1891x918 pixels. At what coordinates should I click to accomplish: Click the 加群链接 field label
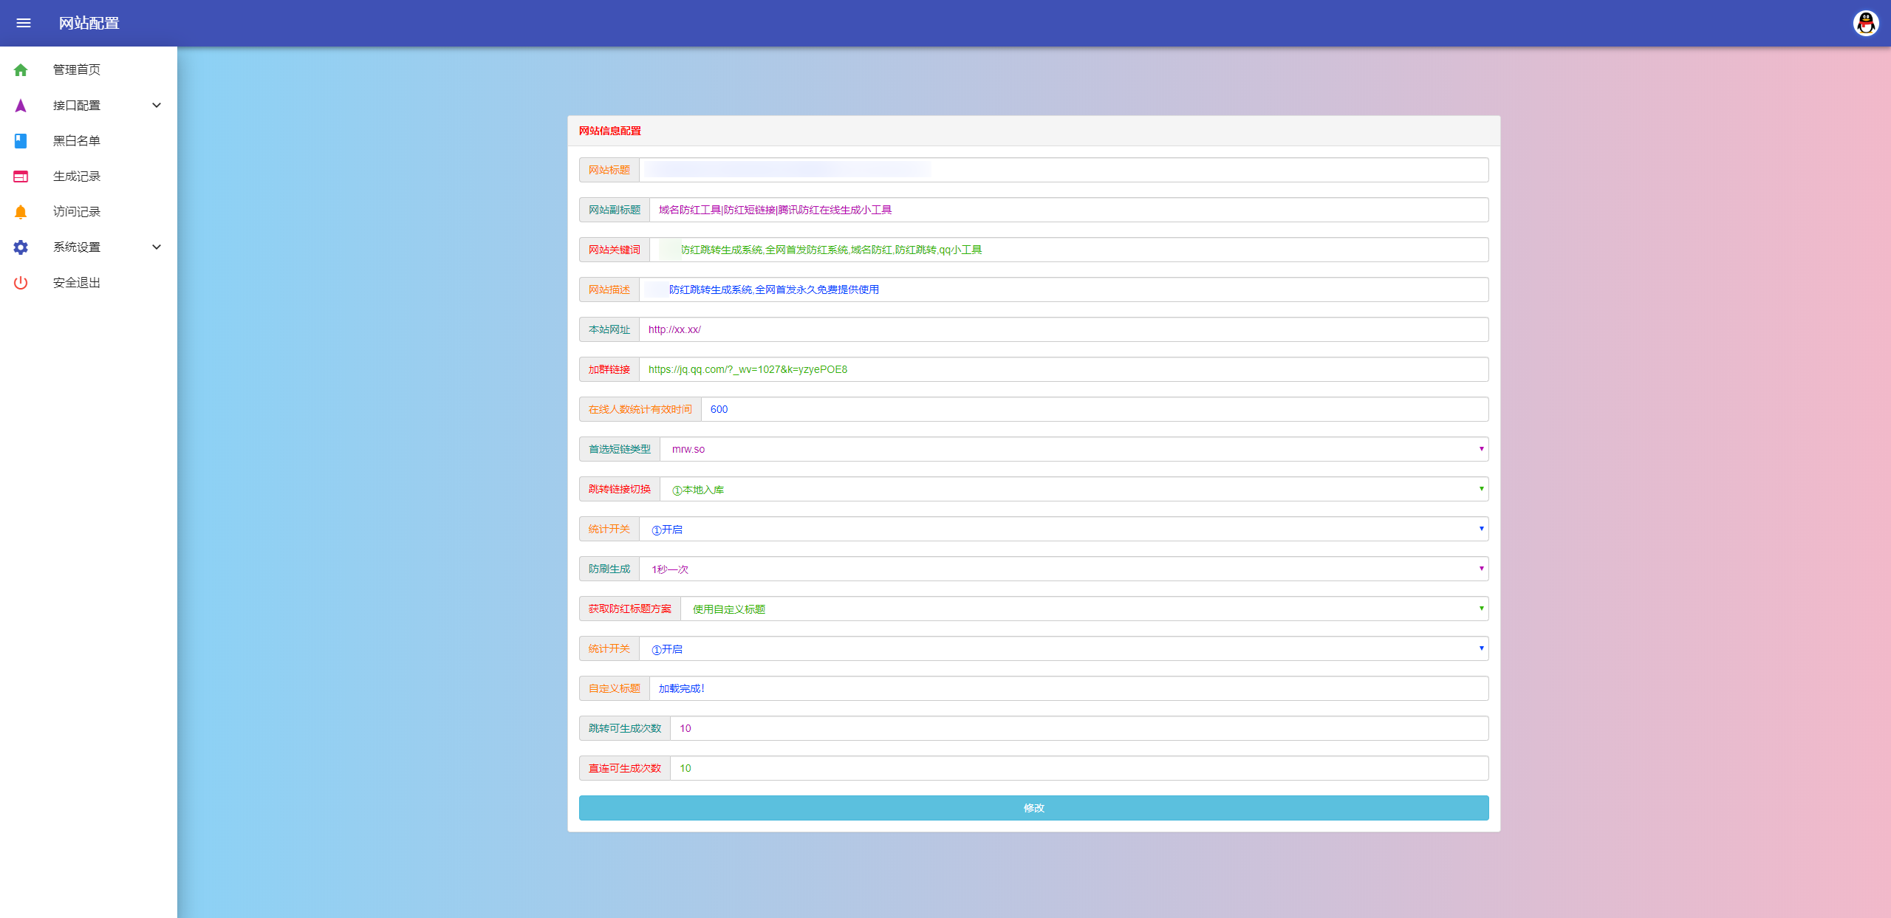609,369
